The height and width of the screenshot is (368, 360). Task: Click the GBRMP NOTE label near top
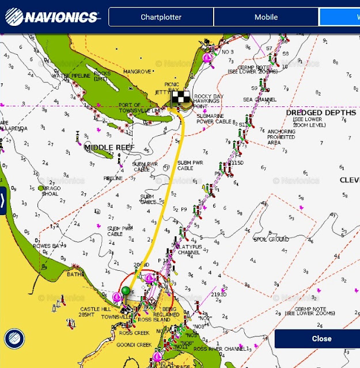[x=253, y=70]
